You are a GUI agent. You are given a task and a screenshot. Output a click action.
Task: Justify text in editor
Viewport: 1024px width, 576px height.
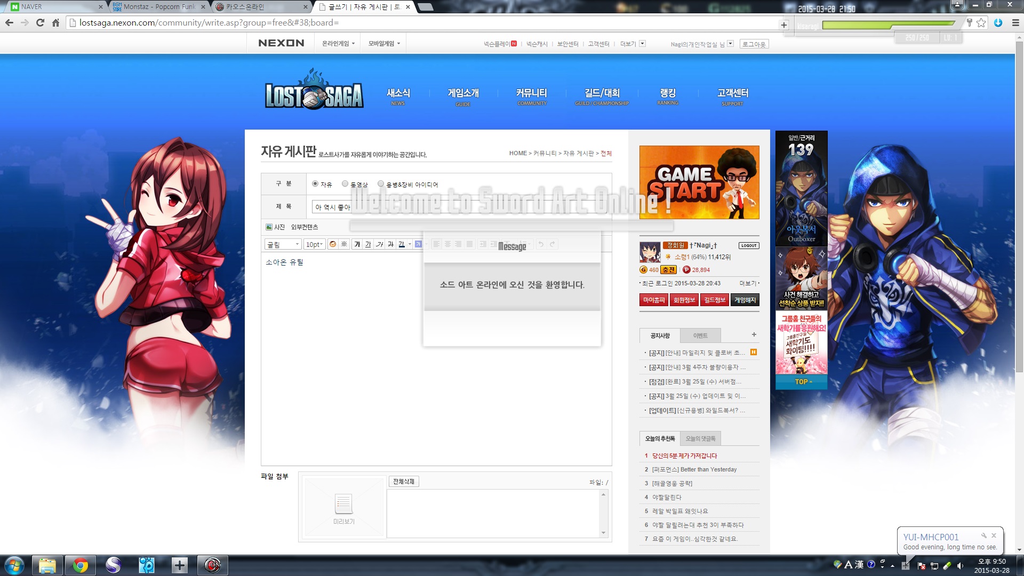click(470, 244)
